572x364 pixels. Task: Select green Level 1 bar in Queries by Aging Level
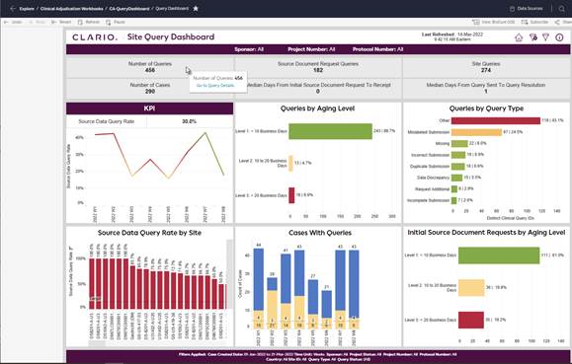pyautogui.click(x=331, y=131)
